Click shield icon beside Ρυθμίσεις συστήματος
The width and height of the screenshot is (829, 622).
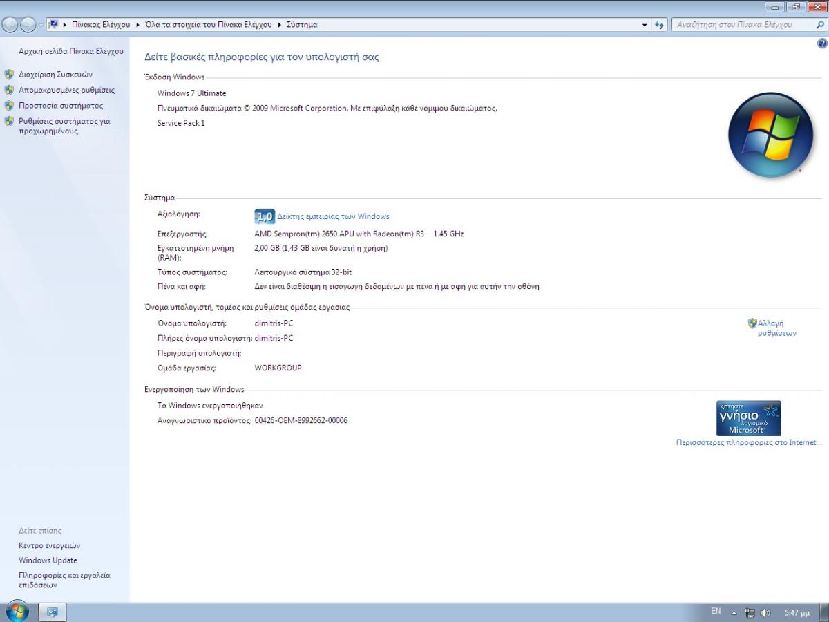[9, 121]
